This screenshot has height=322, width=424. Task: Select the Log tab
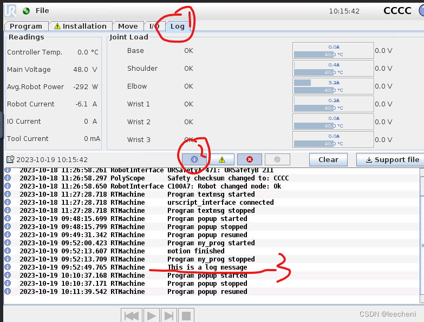click(x=178, y=26)
